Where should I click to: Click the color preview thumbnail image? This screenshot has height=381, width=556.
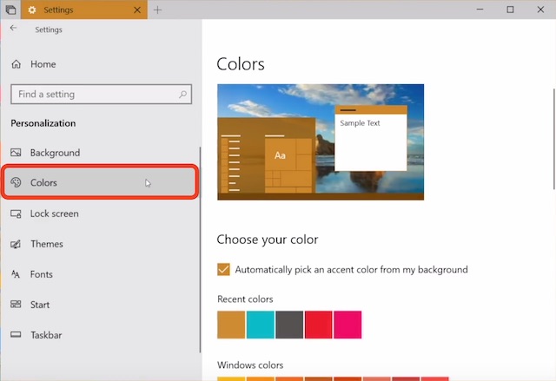tap(321, 142)
